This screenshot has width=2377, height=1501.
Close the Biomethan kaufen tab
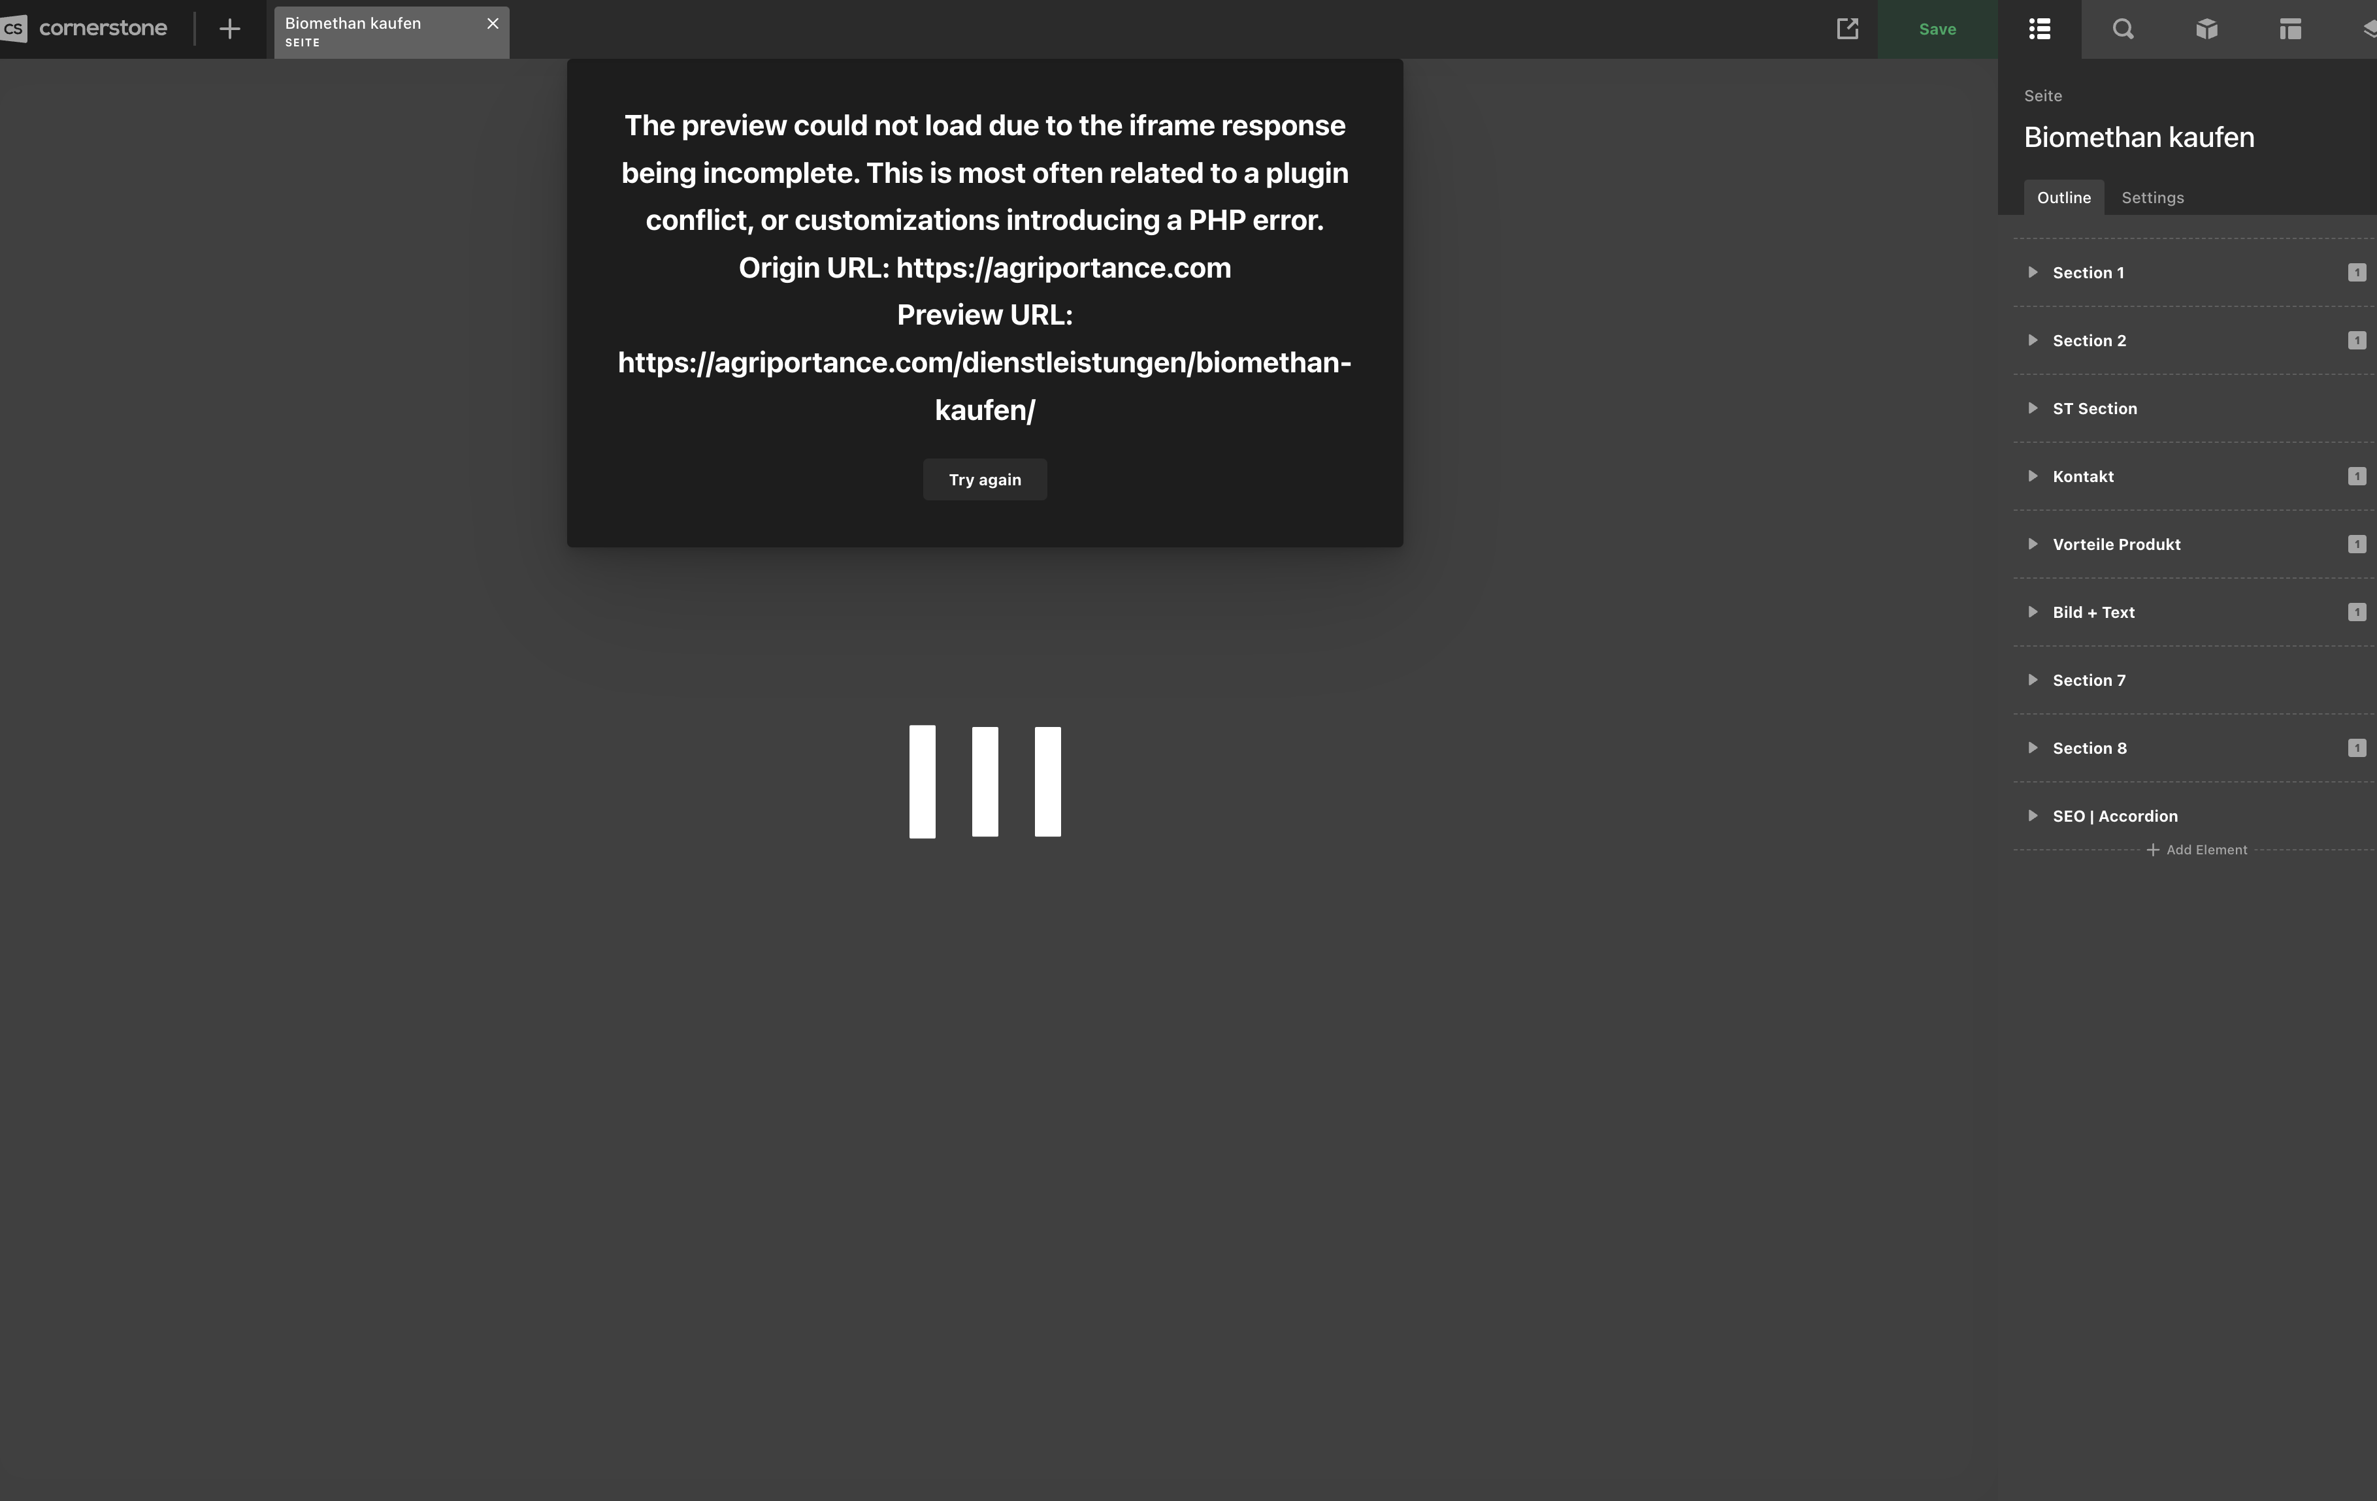tap(493, 23)
